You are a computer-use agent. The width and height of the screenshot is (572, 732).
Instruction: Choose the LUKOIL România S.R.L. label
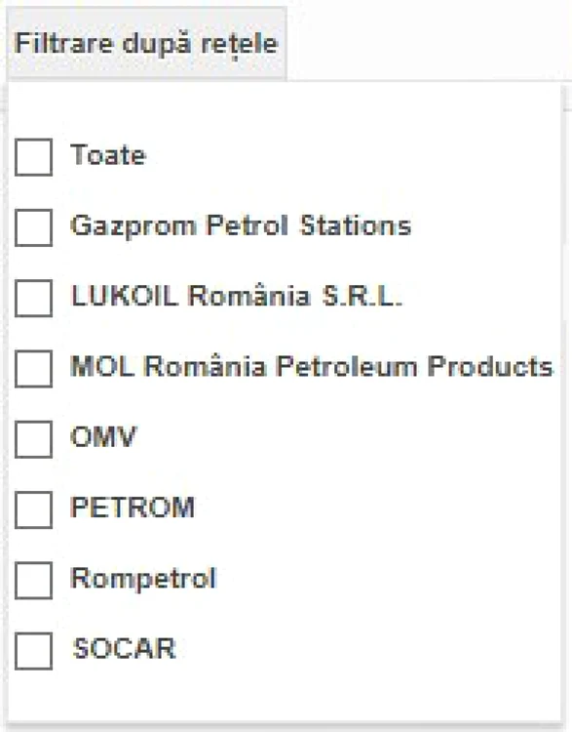237,296
